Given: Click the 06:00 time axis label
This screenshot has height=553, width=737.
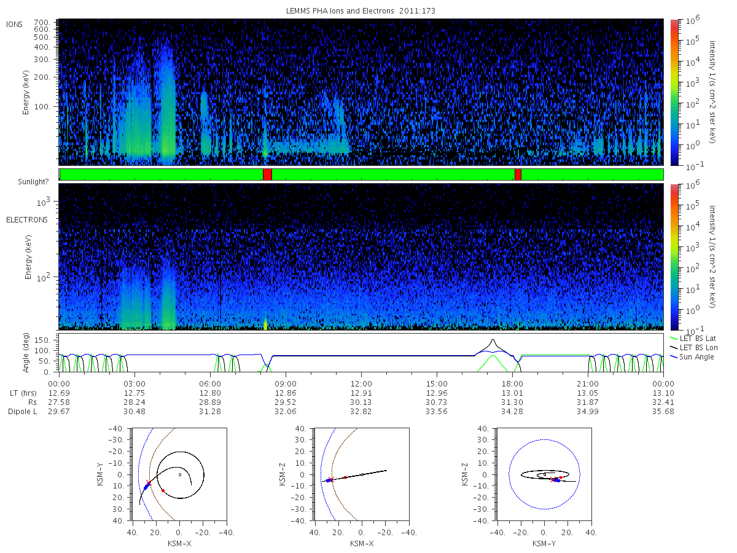Looking at the screenshot, I should click(x=210, y=384).
